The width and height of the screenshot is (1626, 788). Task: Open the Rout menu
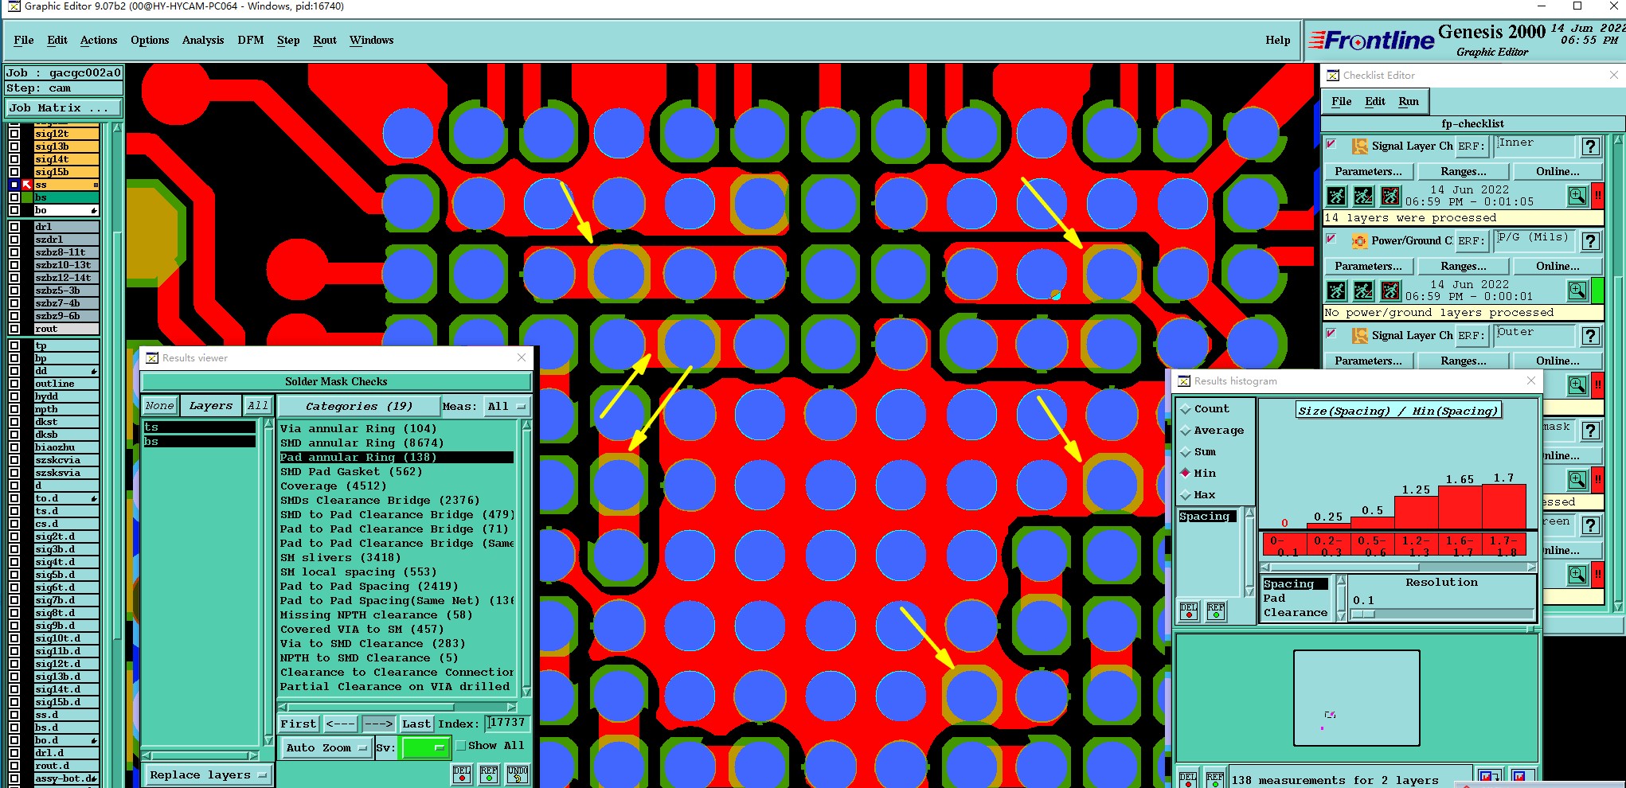[325, 40]
